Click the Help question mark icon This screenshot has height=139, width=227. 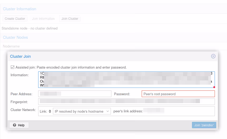[x=14, y=125]
